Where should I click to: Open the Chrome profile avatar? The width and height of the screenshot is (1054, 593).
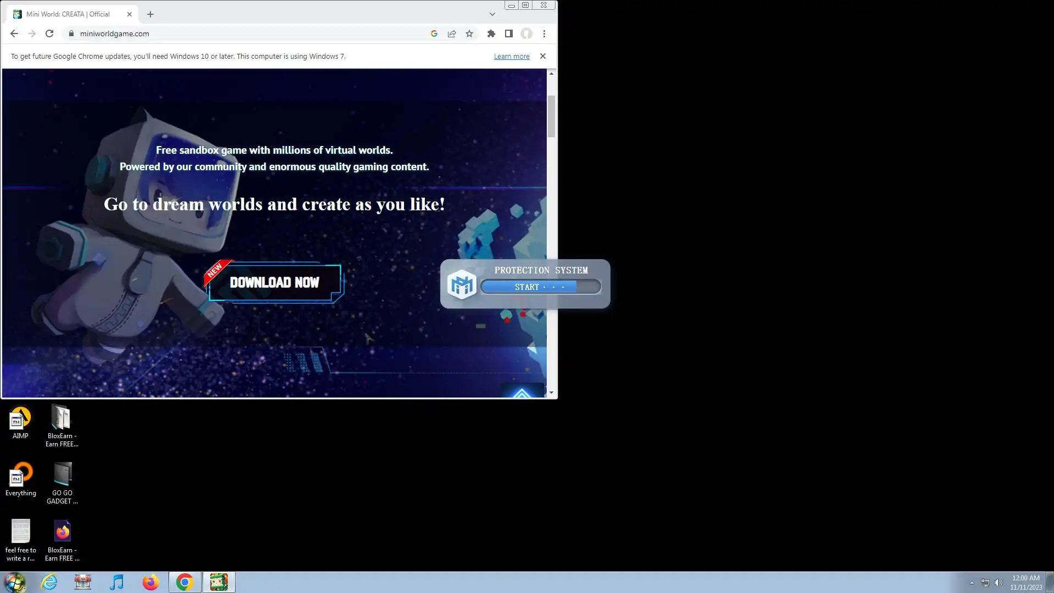tap(526, 33)
